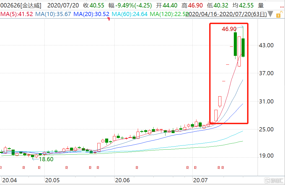
Task: Click the change value 幅-9.49%(-4.25)
Action: [x=130, y=6]
